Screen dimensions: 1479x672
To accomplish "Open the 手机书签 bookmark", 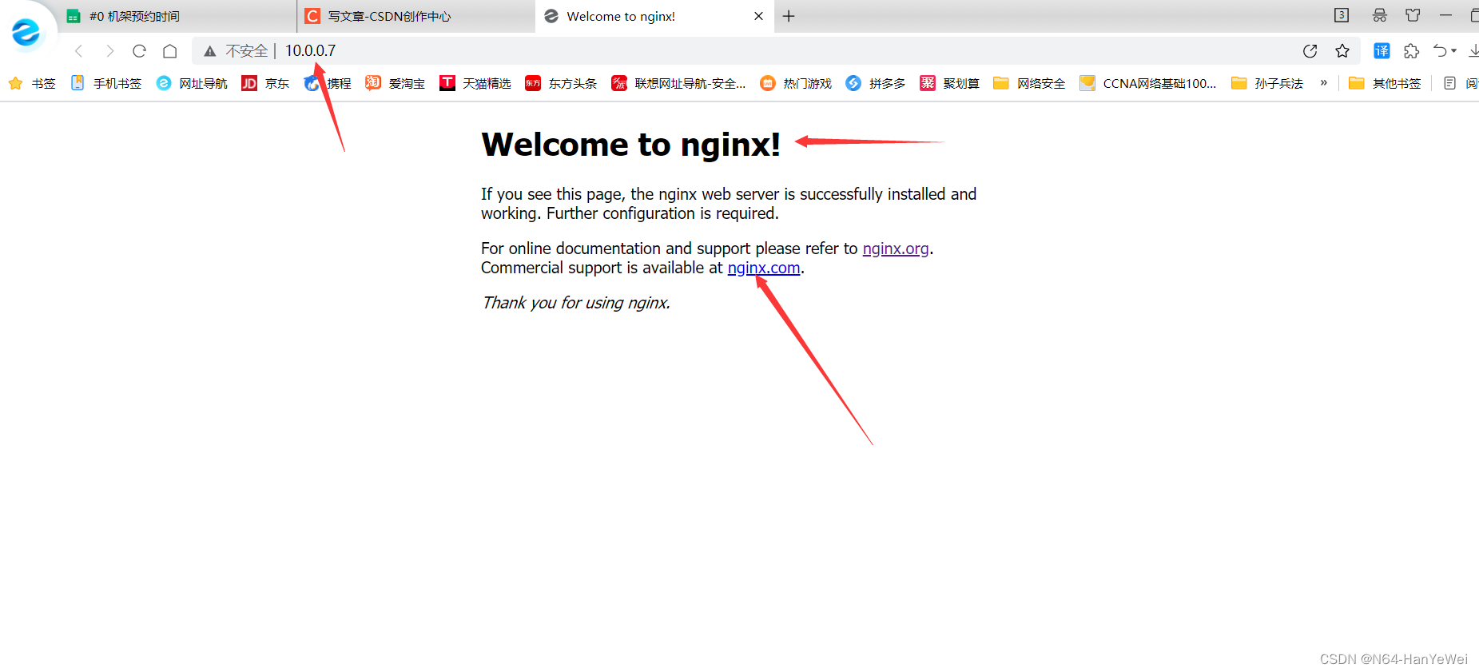I will tap(106, 83).
